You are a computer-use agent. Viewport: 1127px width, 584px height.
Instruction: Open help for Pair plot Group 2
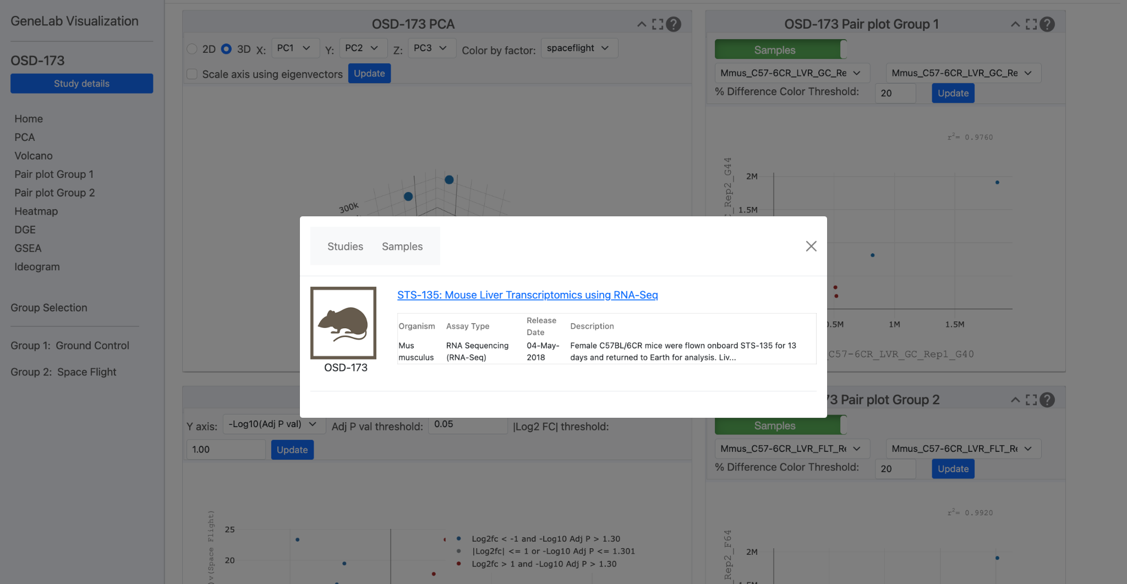click(1047, 400)
